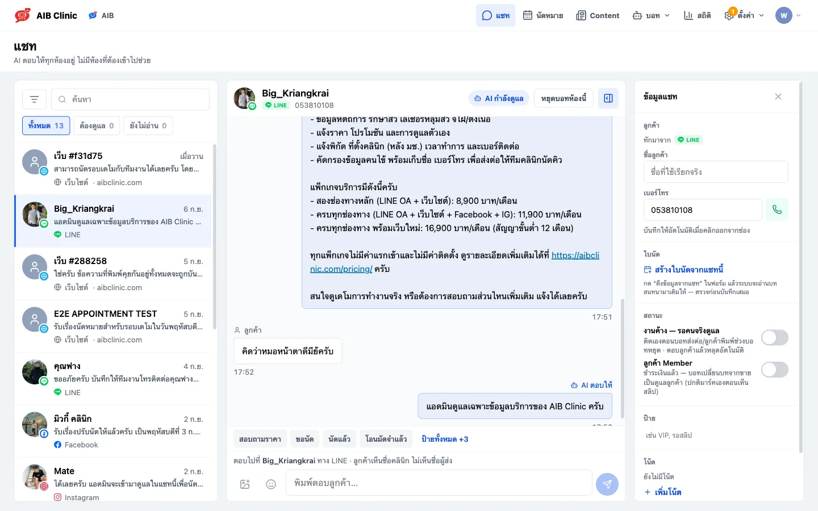
Task: Focus the พิมพ์ตอบลูกค้า message box
Action: coord(439,483)
